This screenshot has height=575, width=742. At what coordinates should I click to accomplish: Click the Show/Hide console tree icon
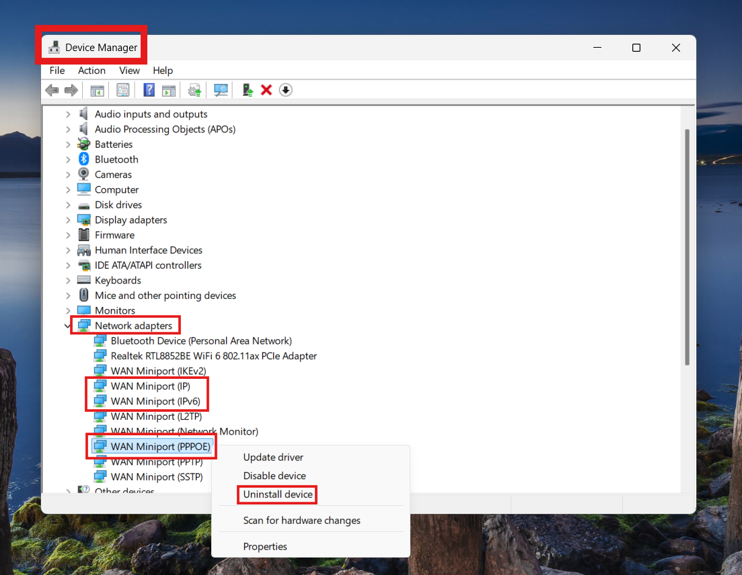point(97,89)
